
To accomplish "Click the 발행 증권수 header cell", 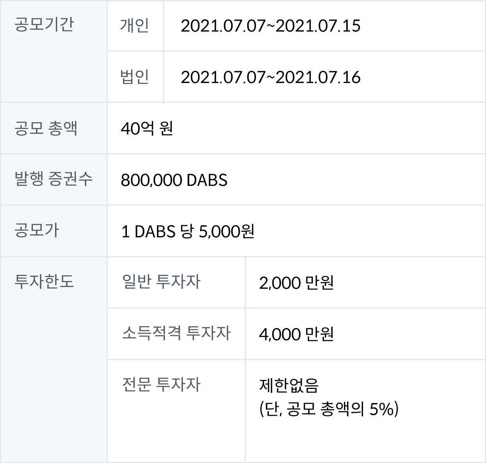I will pyautogui.click(x=54, y=179).
